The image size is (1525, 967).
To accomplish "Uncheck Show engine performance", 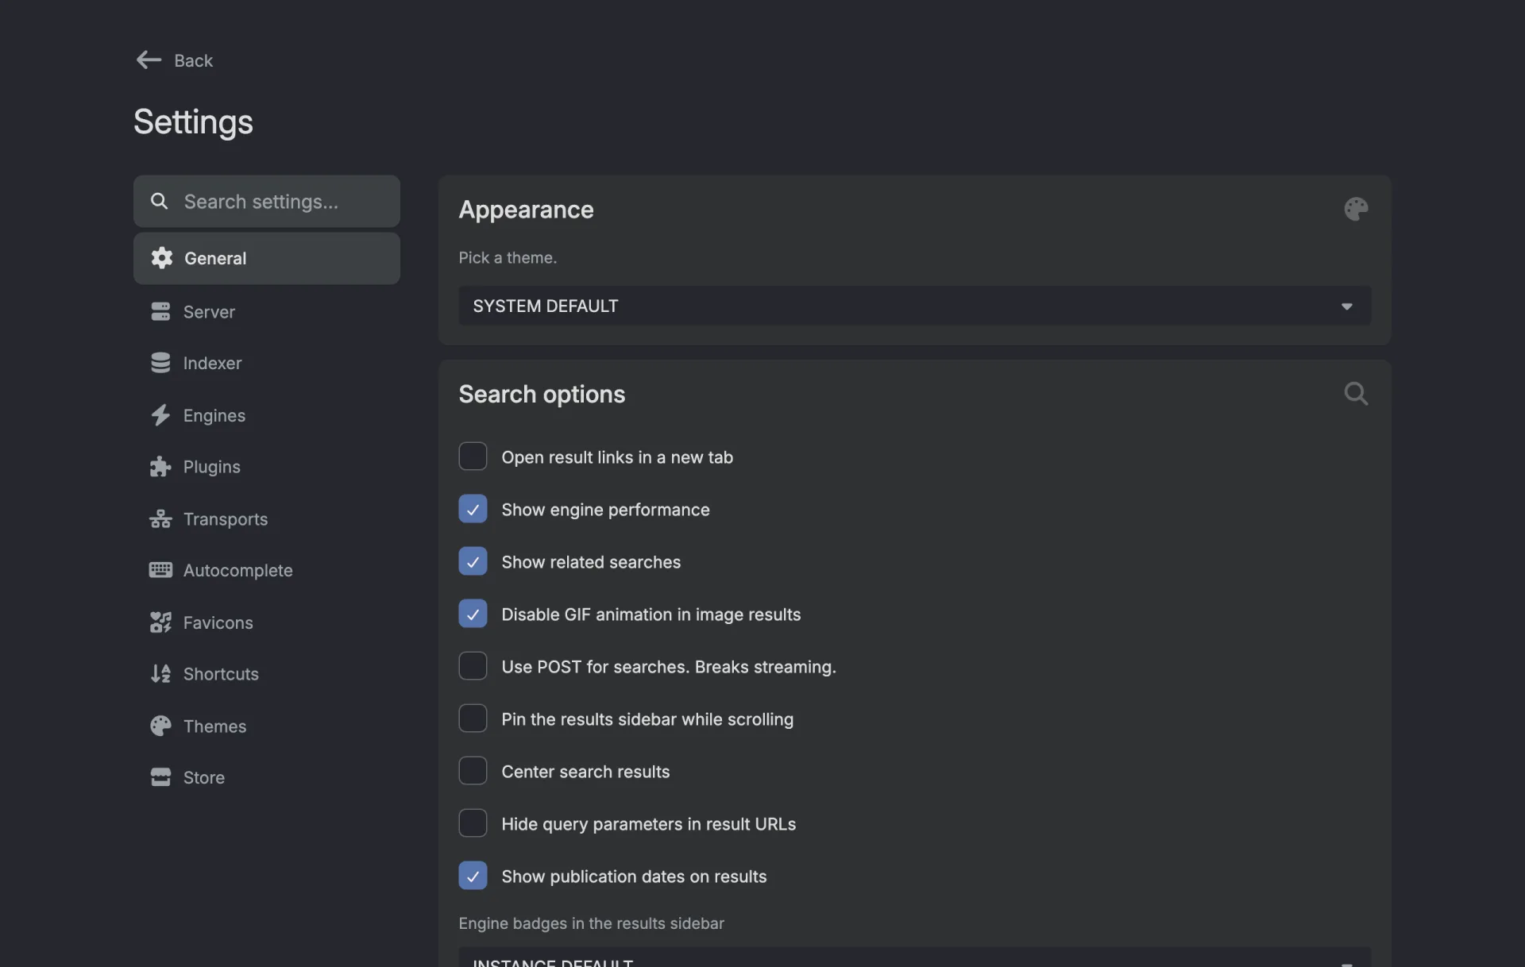I will [x=473, y=509].
